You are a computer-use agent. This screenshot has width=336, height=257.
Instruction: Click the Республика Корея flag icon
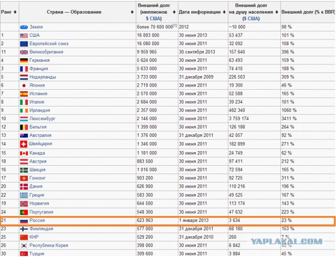point(24,246)
